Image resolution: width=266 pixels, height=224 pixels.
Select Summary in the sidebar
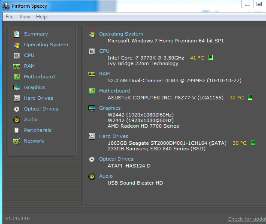tap(36, 34)
